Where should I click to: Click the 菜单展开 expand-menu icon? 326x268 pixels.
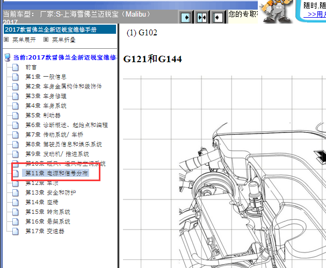6,40
